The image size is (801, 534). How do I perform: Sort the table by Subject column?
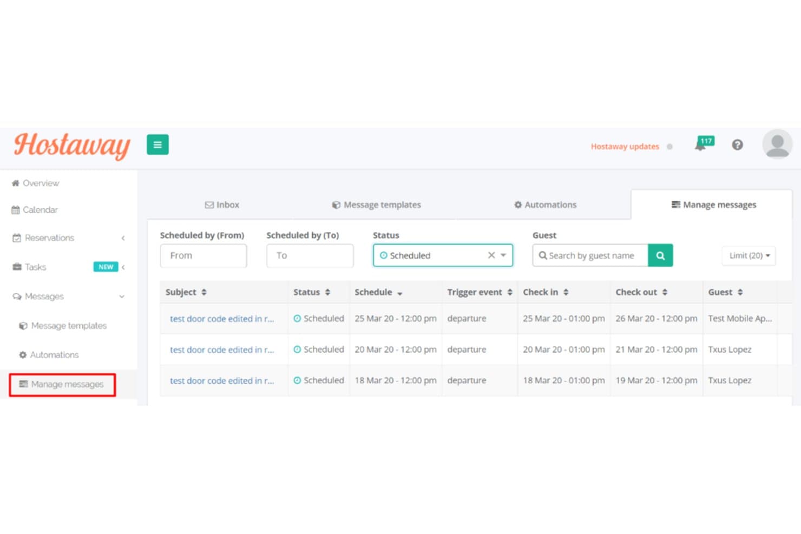click(186, 292)
